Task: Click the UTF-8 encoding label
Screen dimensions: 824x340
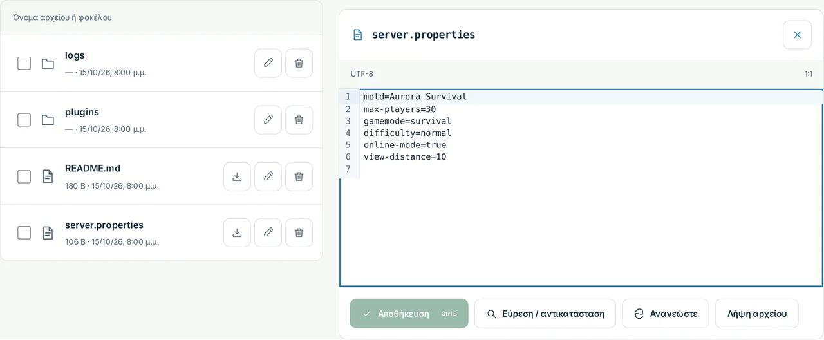Action: [x=362, y=74]
